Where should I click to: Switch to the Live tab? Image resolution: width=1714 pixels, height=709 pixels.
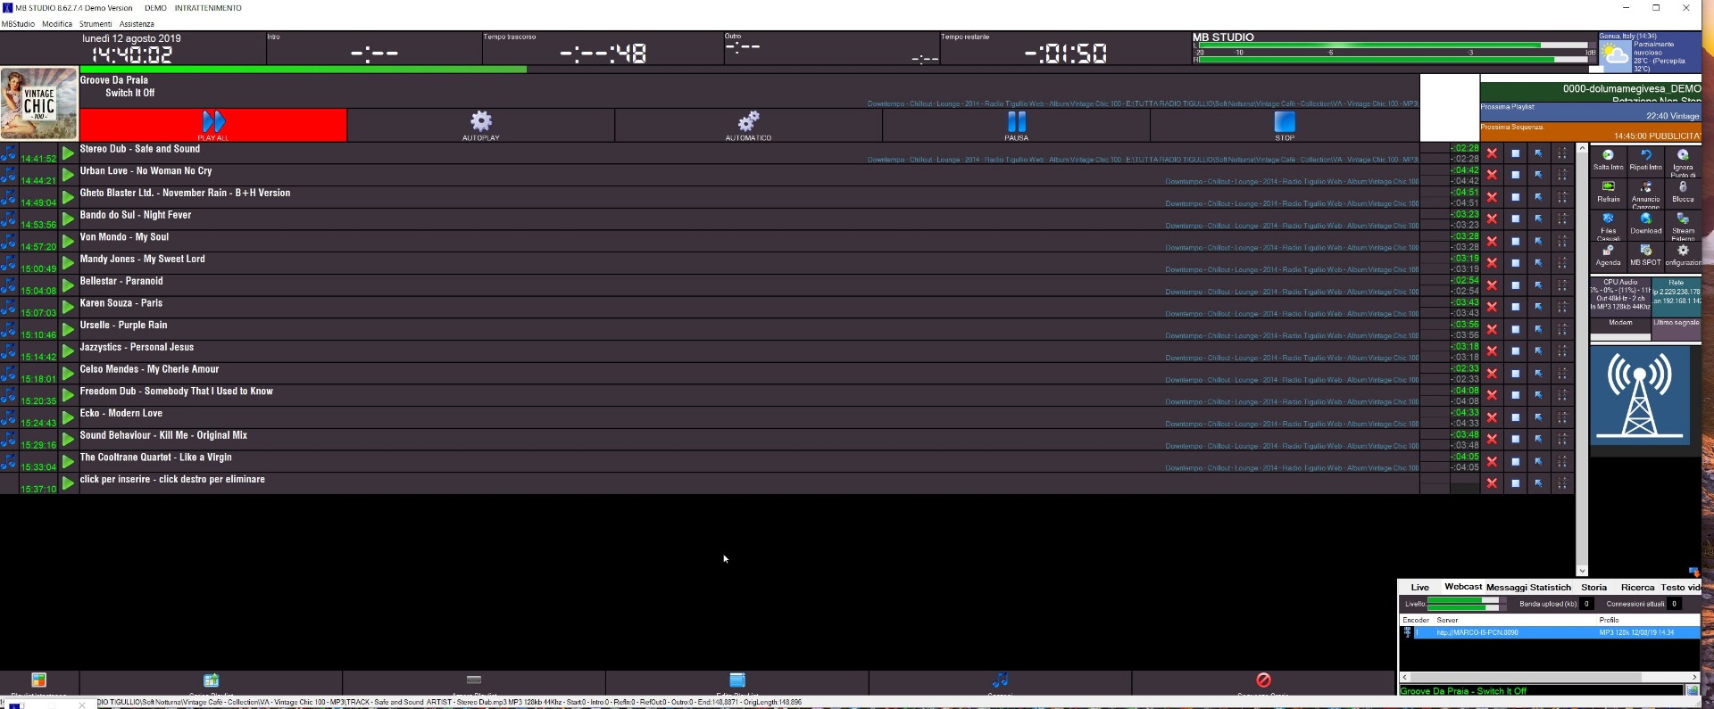(x=1419, y=587)
